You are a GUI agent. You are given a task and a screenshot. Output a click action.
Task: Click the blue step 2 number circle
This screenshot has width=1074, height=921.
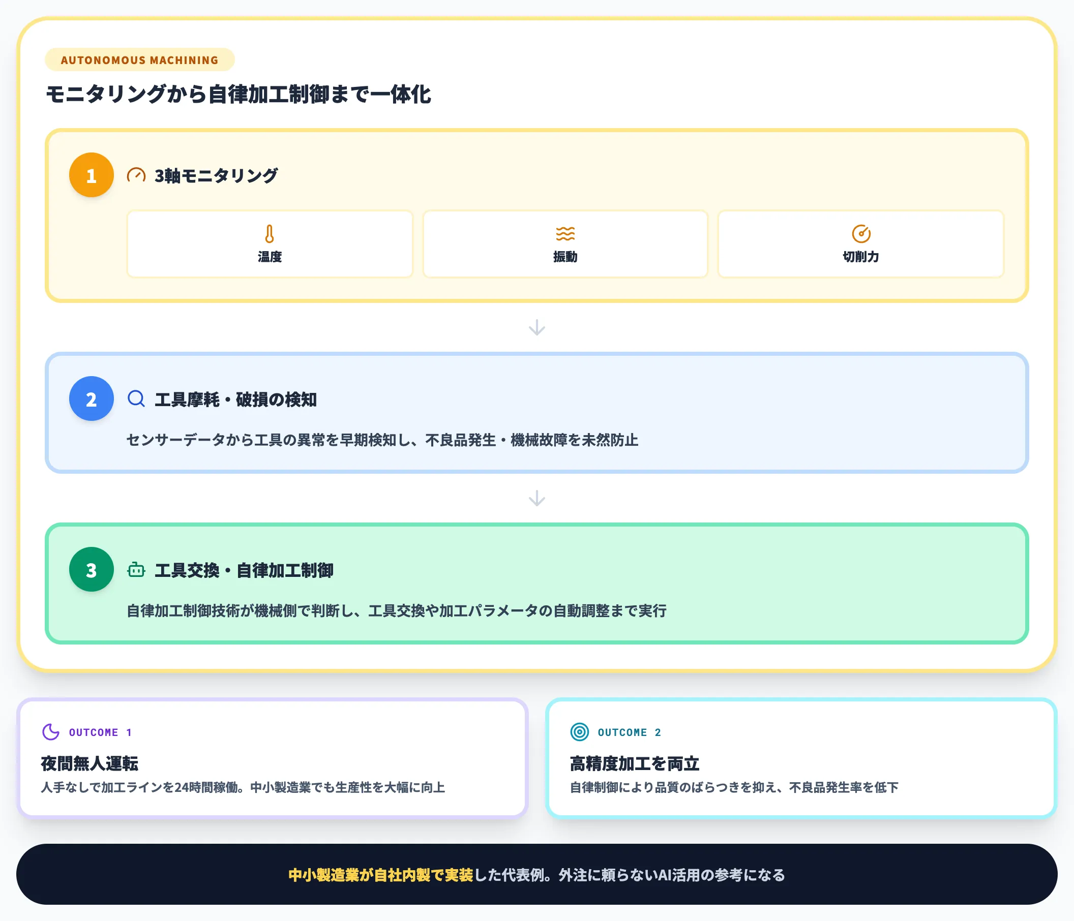click(x=91, y=398)
